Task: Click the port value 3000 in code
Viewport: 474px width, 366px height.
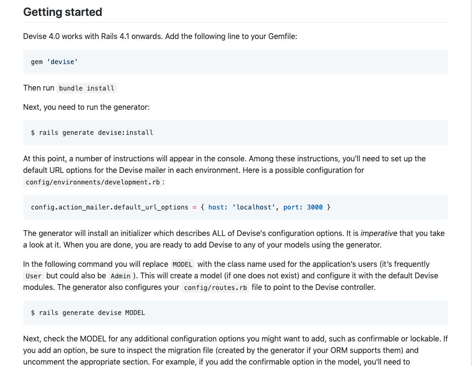Action: point(315,207)
